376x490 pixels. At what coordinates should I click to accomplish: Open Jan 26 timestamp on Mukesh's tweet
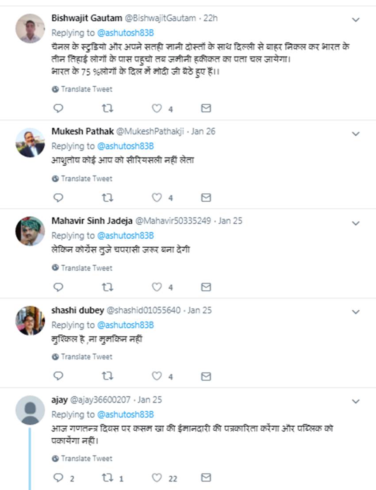coord(203,131)
